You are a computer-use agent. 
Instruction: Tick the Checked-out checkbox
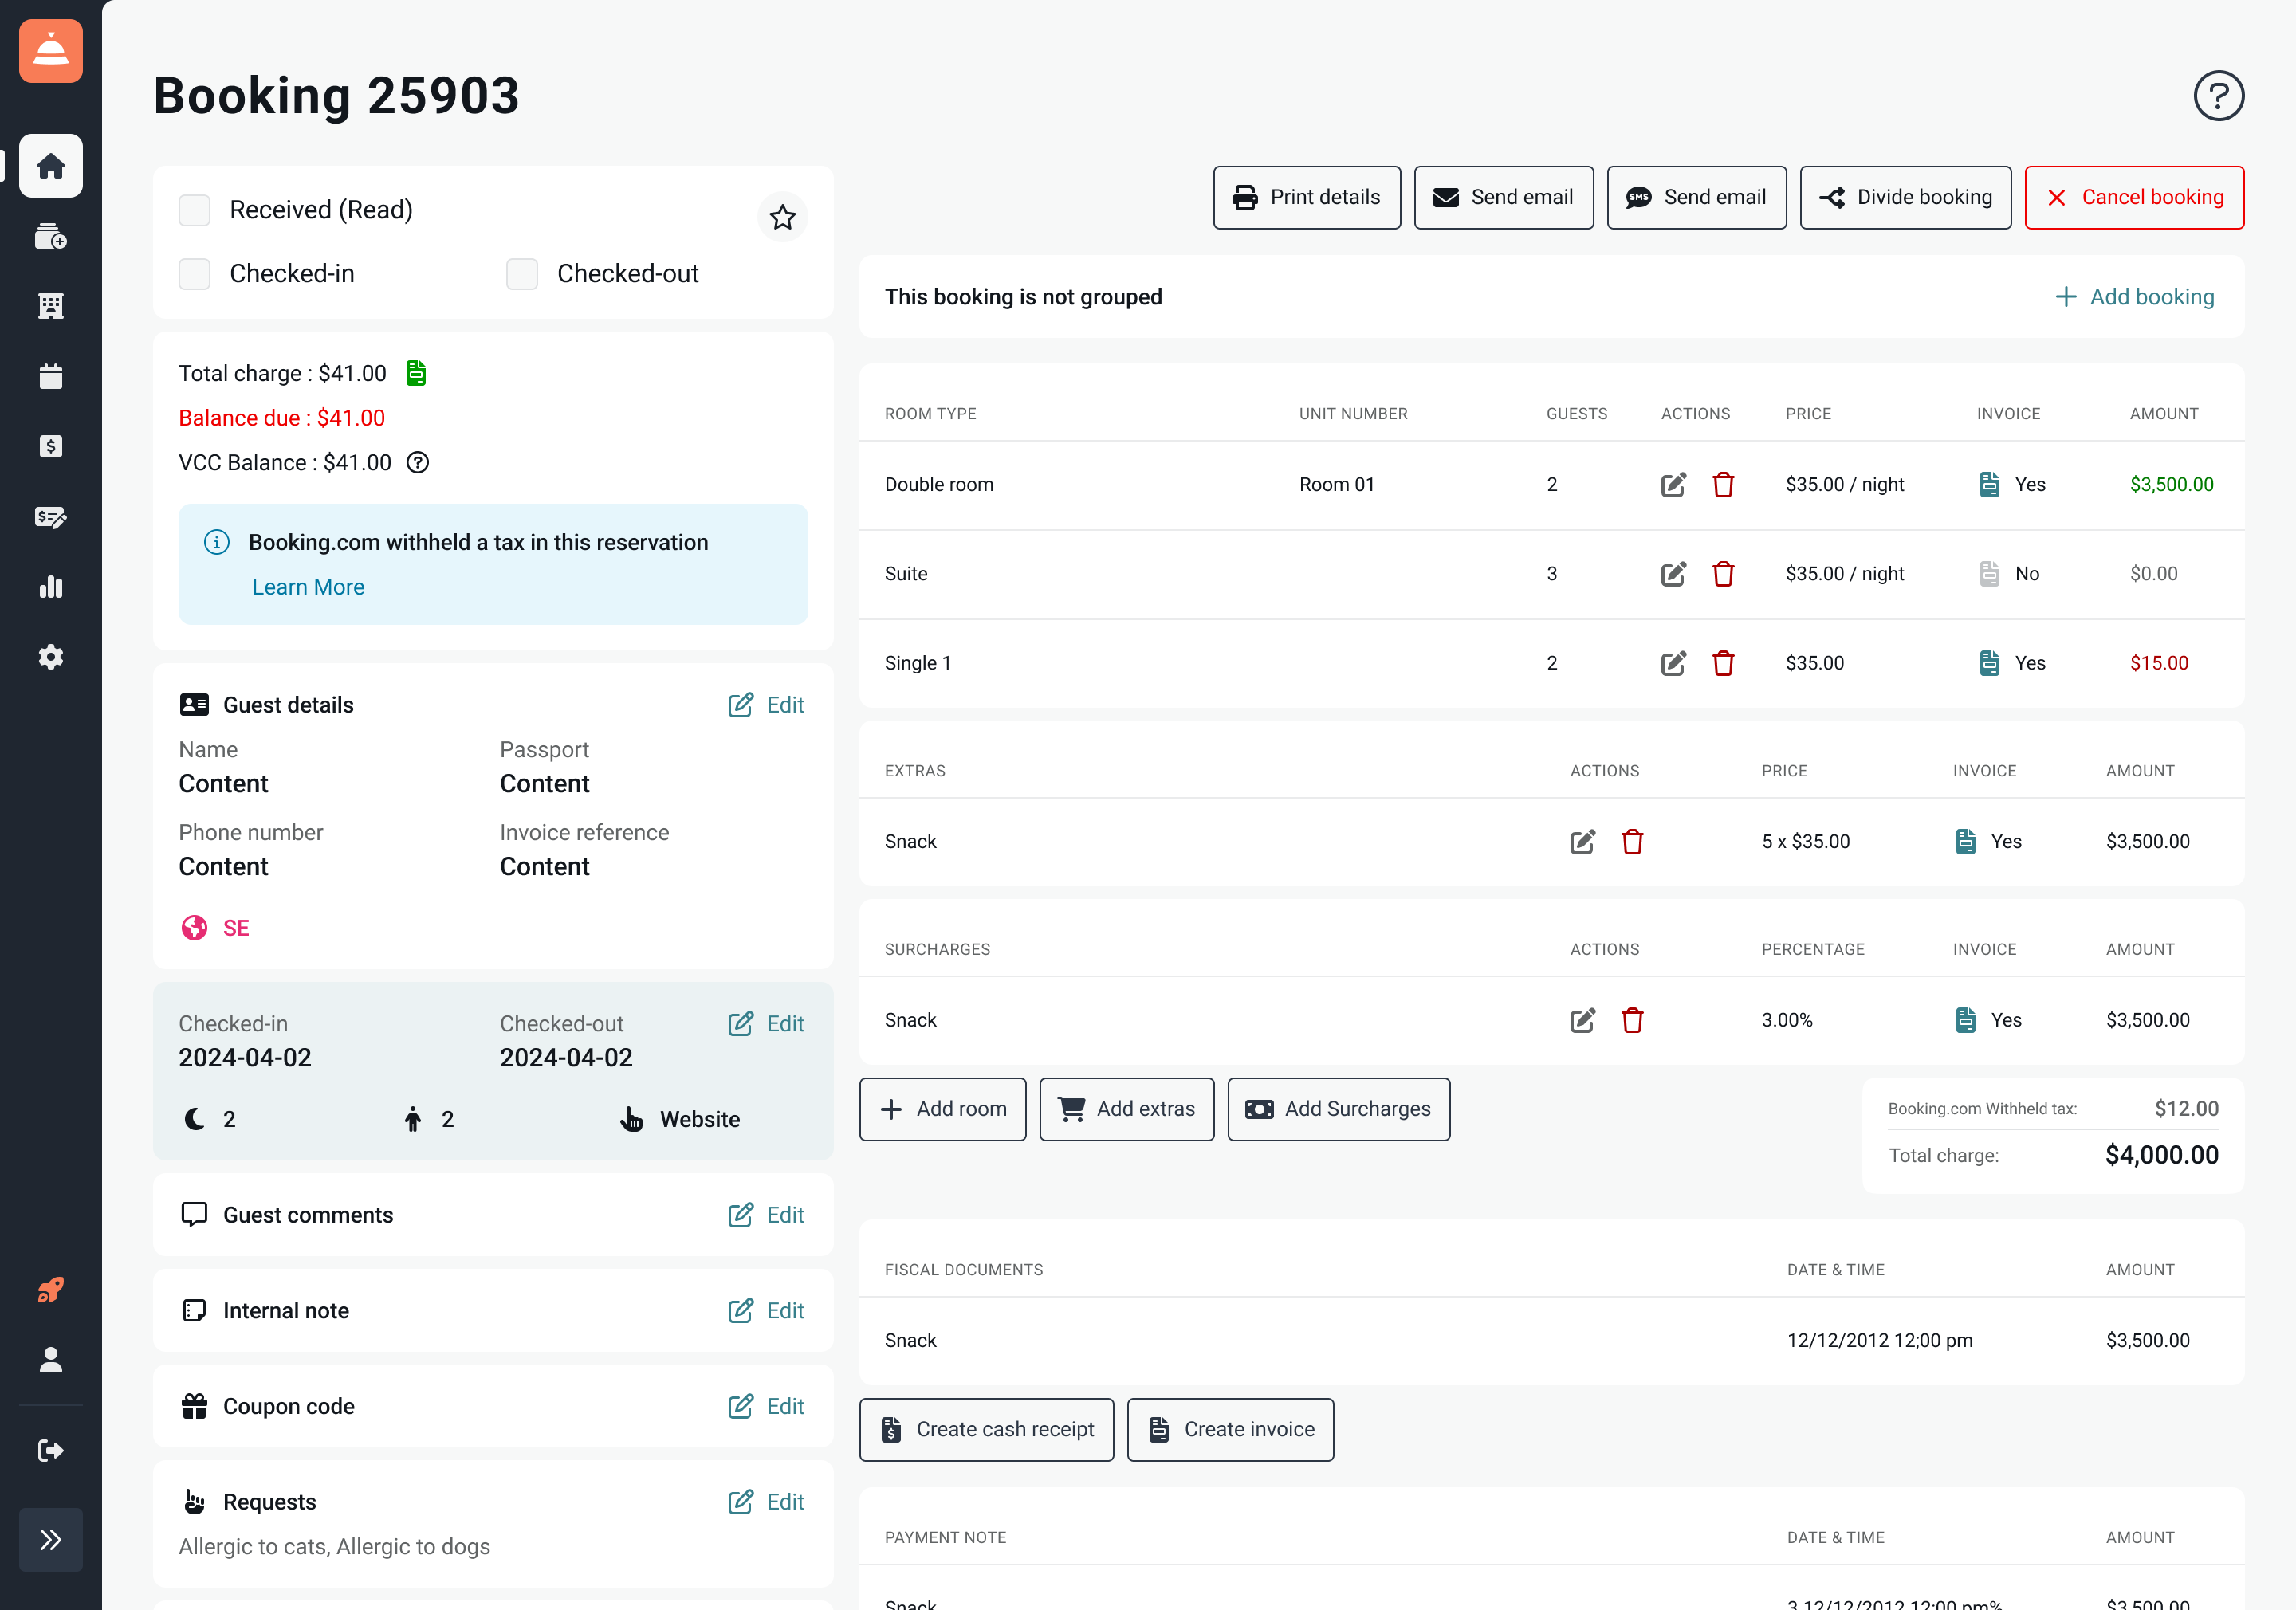point(522,274)
